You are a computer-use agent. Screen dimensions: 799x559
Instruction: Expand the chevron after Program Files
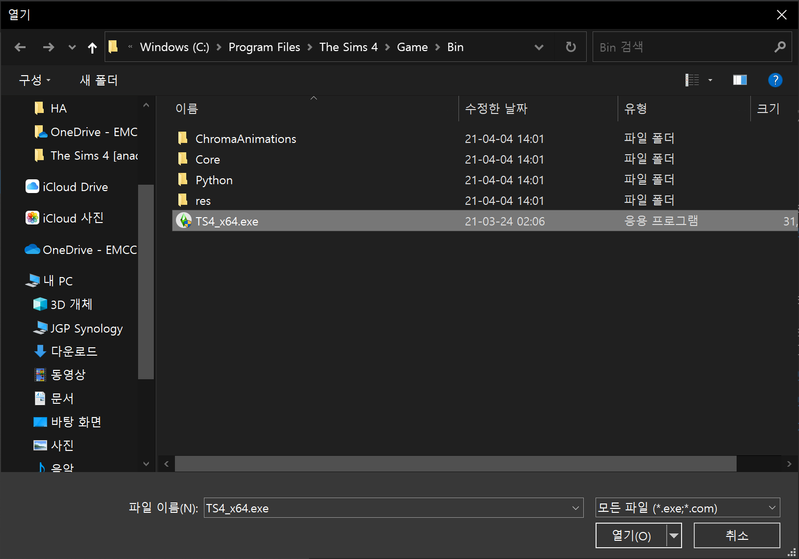point(310,47)
